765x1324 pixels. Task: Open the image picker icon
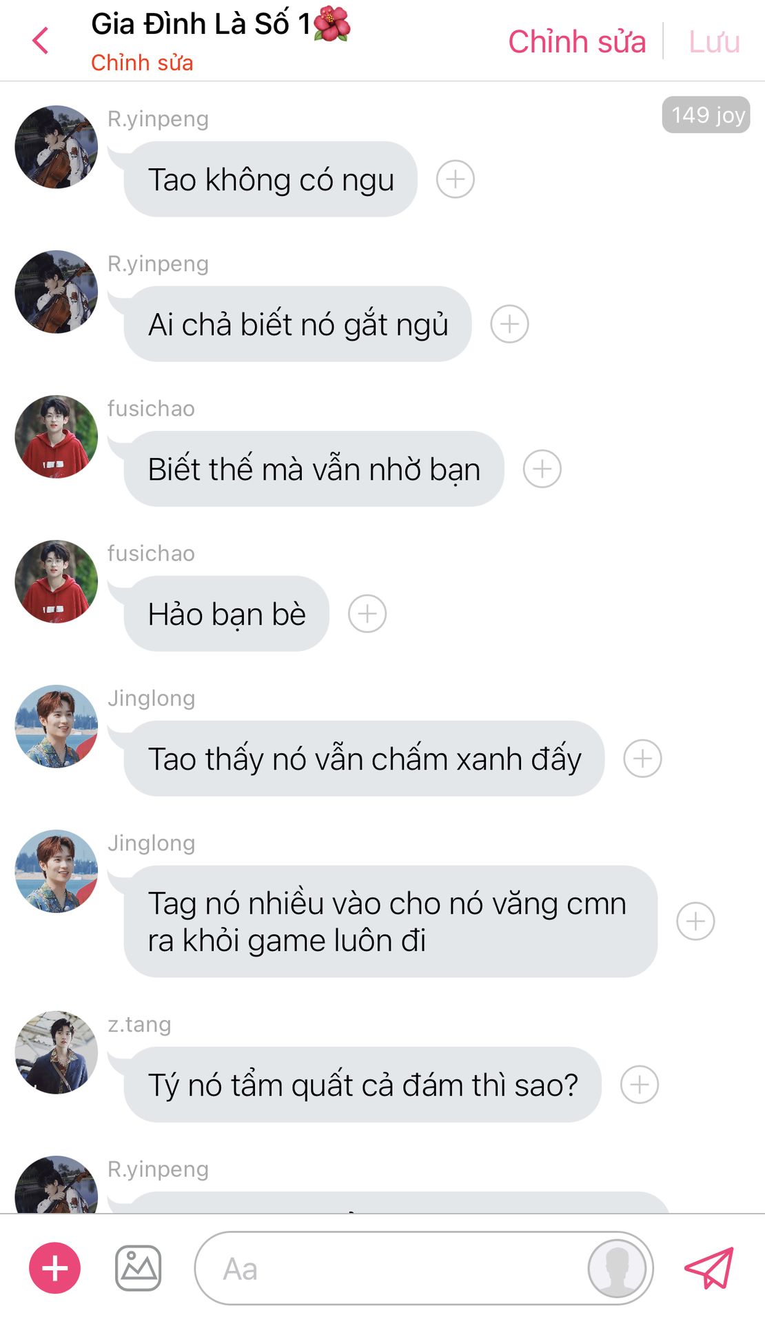pyautogui.click(x=138, y=1268)
